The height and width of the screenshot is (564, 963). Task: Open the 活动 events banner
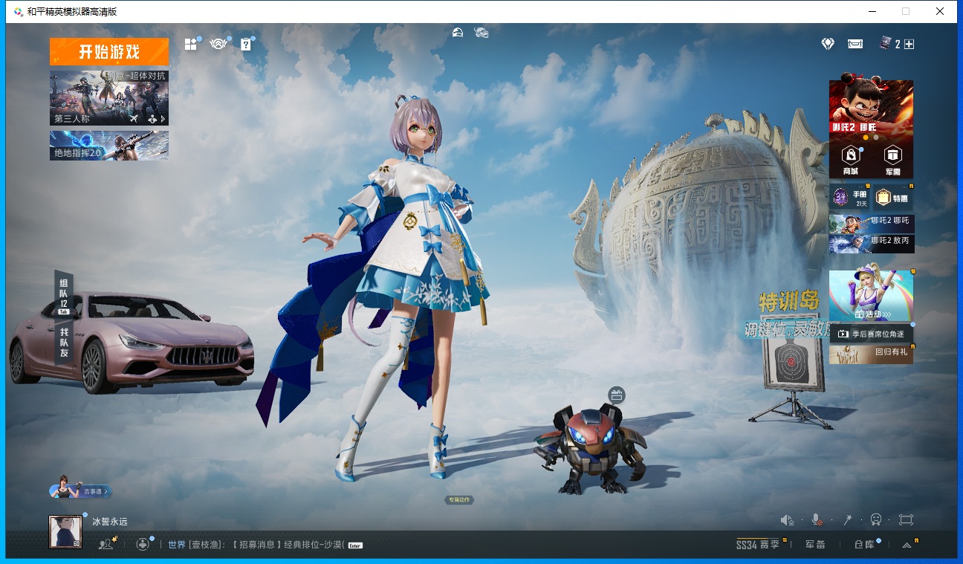(871, 296)
